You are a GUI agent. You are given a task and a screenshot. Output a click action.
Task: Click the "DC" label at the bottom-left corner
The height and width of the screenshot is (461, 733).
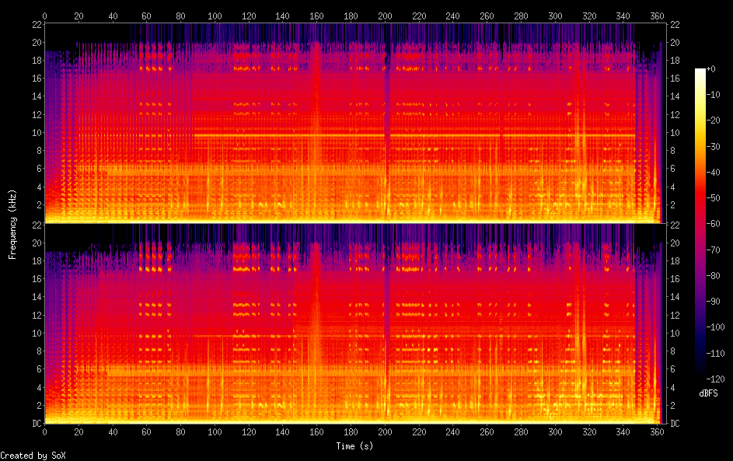[34, 424]
